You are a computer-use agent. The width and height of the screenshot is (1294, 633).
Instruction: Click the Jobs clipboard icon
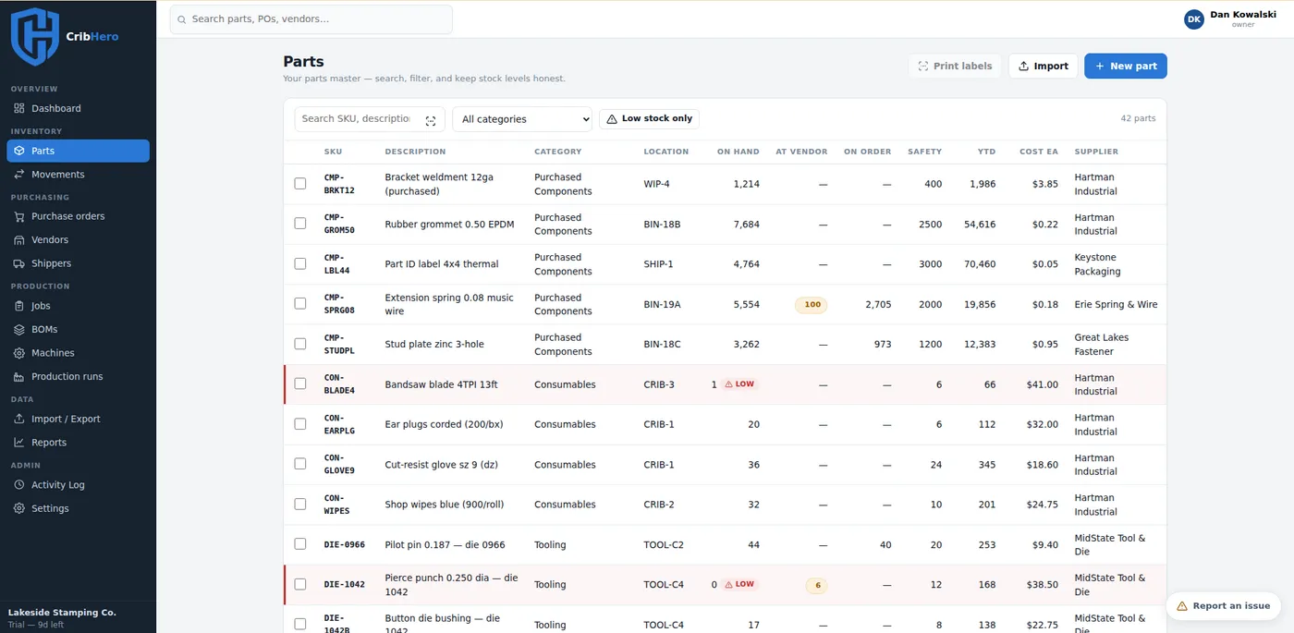click(19, 306)
